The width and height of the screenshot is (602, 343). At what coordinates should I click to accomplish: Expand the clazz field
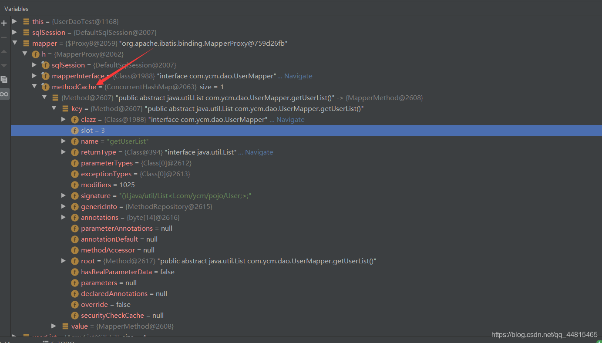point(64,119)
